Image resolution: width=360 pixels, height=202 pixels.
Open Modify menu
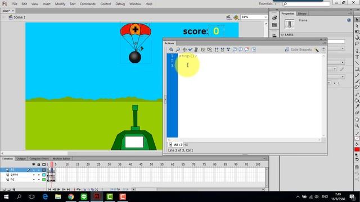(60, 4)
